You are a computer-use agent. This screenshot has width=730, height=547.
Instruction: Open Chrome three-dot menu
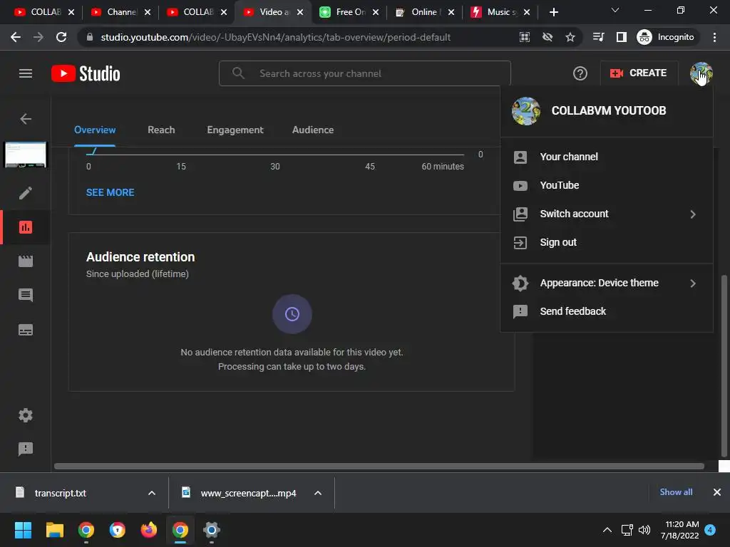pos(714,37)
